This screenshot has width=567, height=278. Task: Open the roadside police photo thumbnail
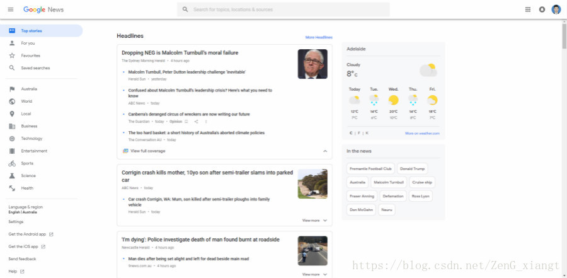(312, 251)
